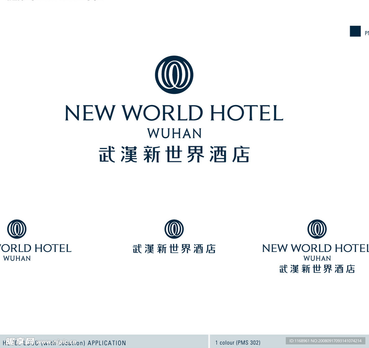The width and height of the screenshot is (369, 348).
Task: Select the WUHAN text in the bottom-right logo
Action: [317, 258]
